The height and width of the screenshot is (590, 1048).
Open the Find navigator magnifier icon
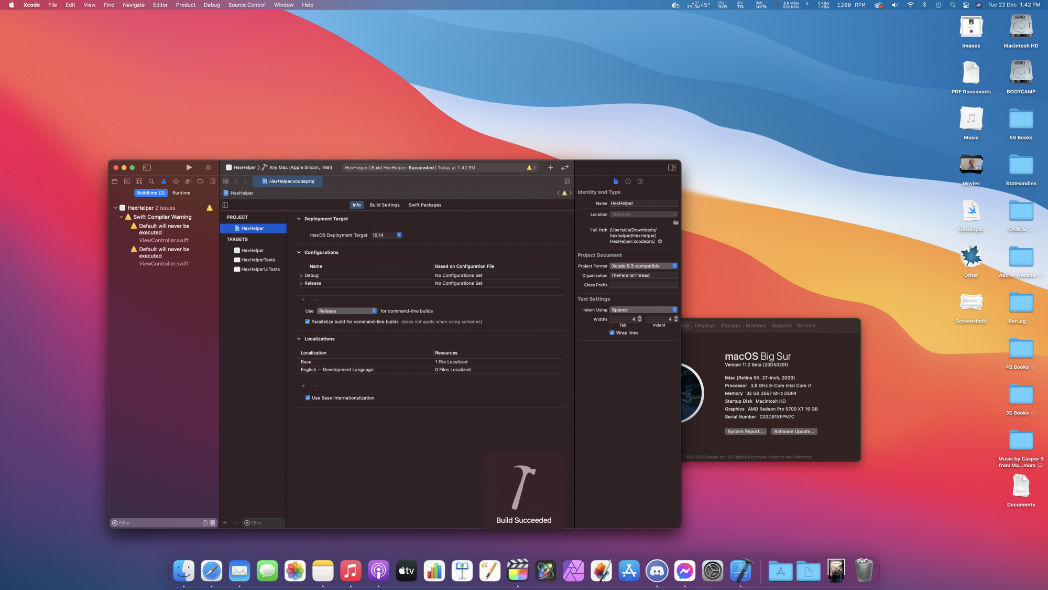[151, 181]
